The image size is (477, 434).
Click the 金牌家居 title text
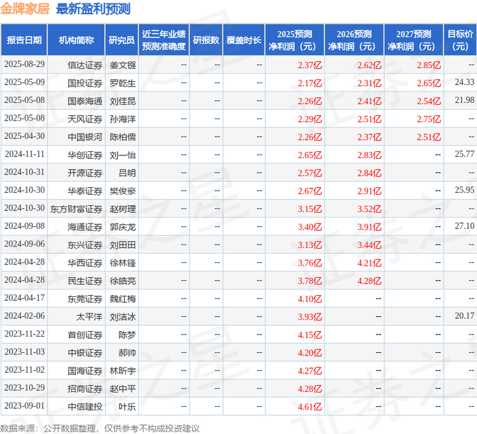(25, 8)
